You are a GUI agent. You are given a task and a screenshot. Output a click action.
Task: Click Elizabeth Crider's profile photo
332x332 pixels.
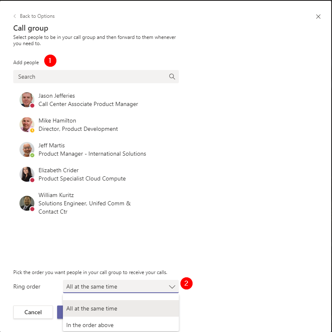click(27, 174)
